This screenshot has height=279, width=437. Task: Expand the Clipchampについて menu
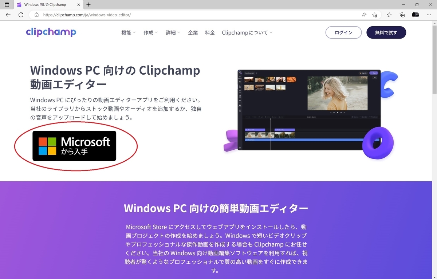(x=247, y=32)
